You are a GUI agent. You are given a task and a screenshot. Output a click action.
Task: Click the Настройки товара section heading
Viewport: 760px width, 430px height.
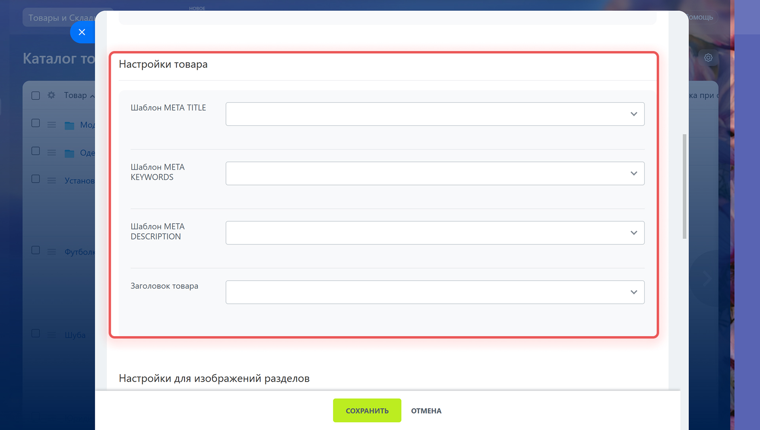coord(163,64)
